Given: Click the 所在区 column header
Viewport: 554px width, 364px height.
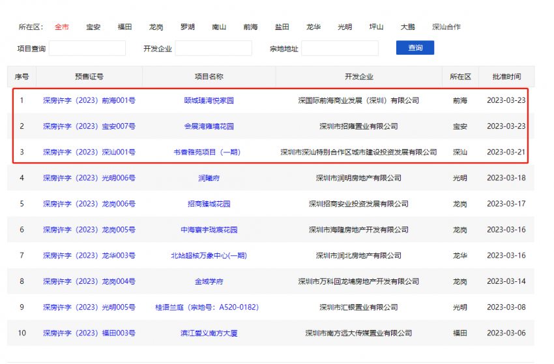Looking at the screenshot, I should point(460,77).
